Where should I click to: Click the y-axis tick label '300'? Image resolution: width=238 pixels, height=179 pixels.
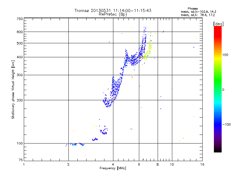pyautogui.click(x=20, y=75)
